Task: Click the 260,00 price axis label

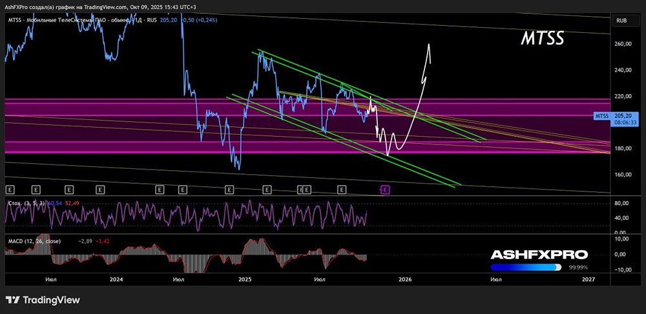Action: (623, 44)
